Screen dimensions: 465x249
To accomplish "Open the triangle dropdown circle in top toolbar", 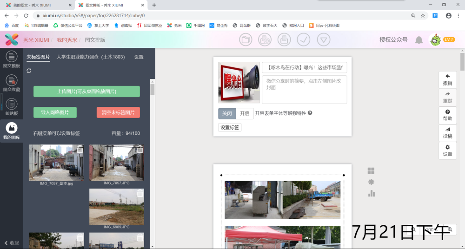I will tap(324, 40).
